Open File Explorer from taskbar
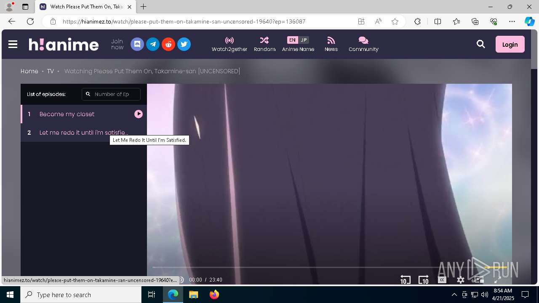The height and width of the screenshot is (303, 539). 193,295
